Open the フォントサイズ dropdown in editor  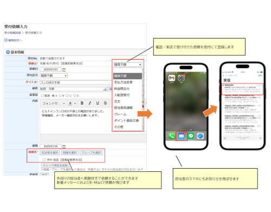54,104
